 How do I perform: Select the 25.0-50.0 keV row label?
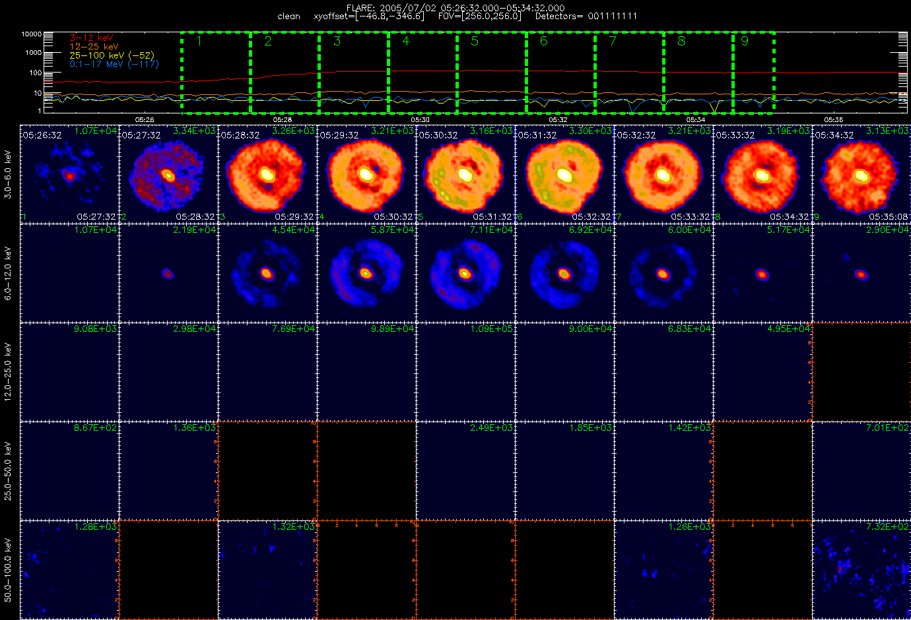(8, 471)
